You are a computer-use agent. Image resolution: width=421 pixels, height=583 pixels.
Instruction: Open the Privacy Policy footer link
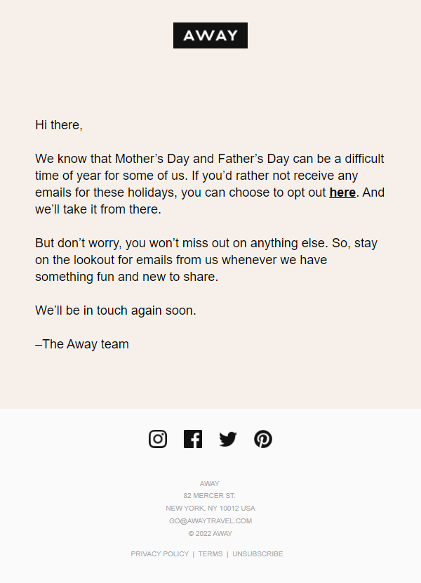click(159, 554)
